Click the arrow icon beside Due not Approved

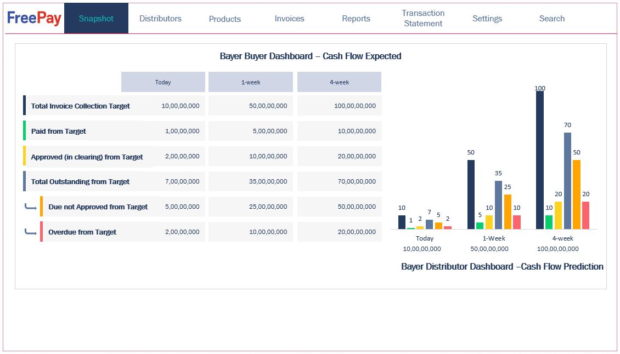pos(30,207)
